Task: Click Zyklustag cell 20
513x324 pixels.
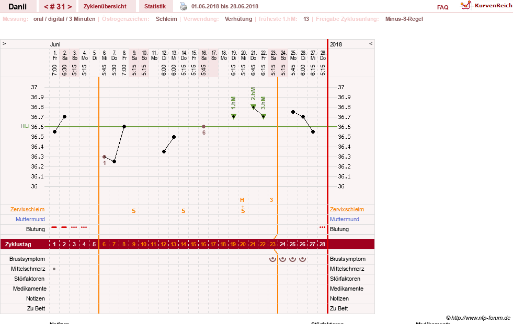Action: (243, 244)
